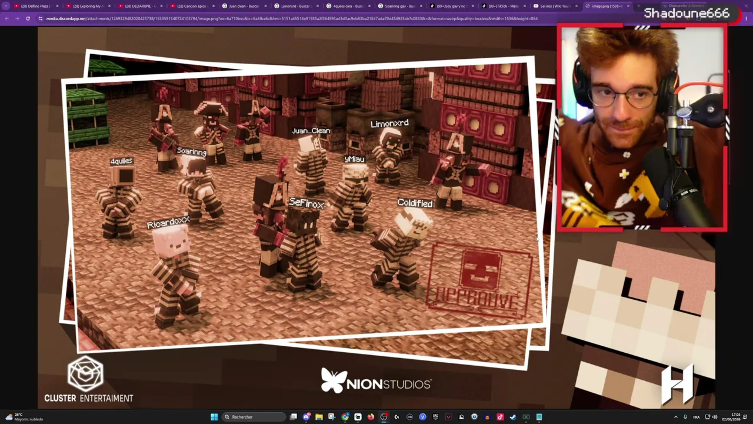The image size is (753, 424).
Task: Close the DELTARUNE tab
Action: point(161,6)
